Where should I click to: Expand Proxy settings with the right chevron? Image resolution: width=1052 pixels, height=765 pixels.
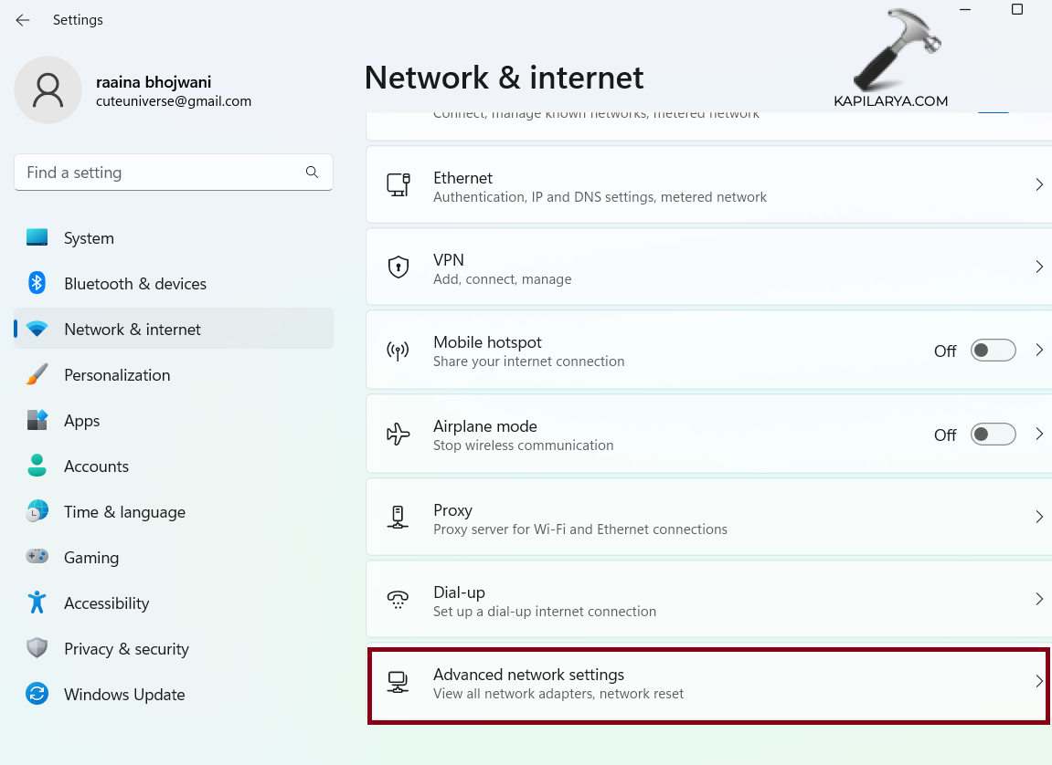[x=1039, y=517]
